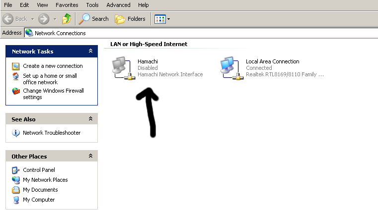Toggle the Folders pane

130,19
